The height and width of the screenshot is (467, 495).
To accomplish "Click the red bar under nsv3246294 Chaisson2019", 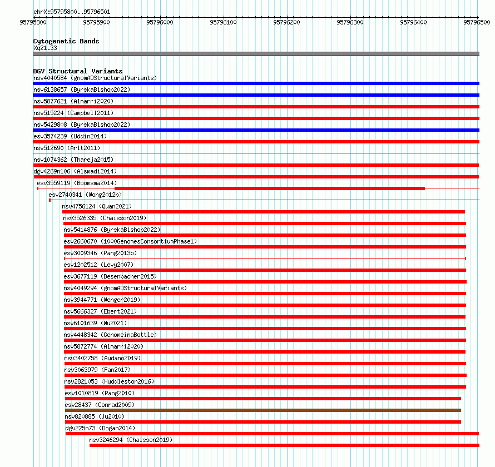I will [284, 445].
